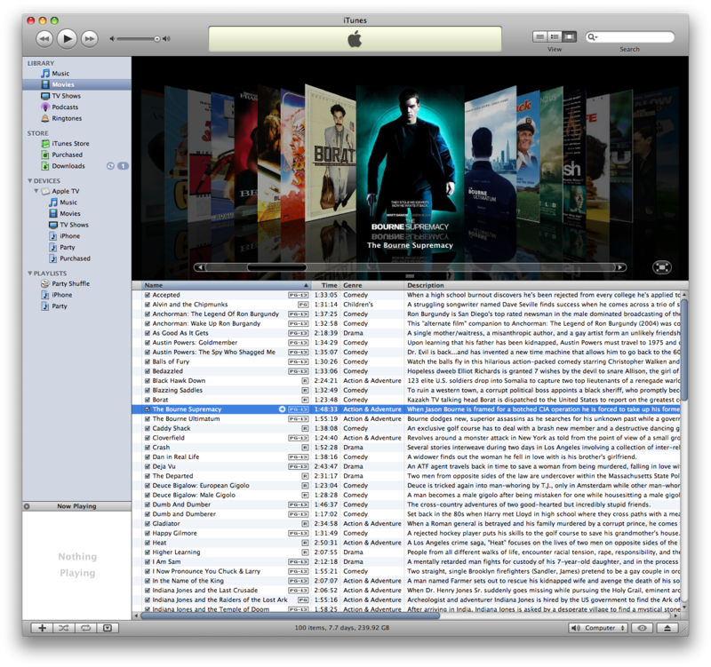Uncheck the Balls of Fury checkbox
The image size is (711, 667).
click(x=148, y=361)
